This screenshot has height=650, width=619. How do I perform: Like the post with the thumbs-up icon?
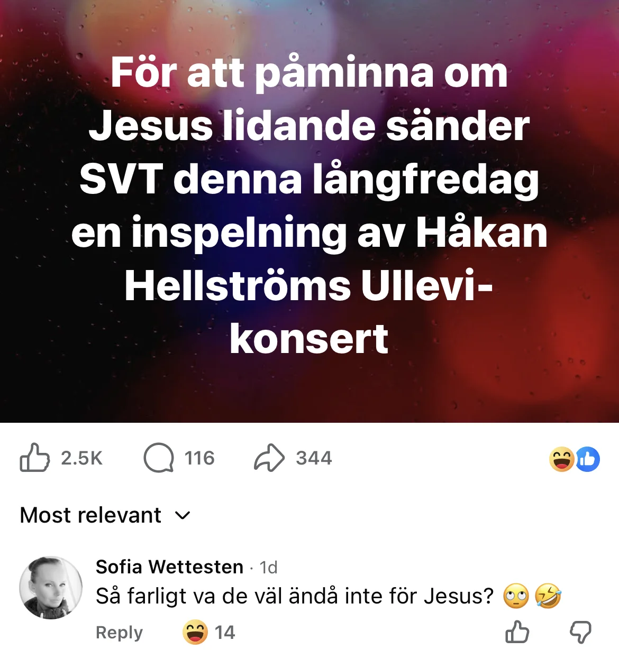(x=34, y=458)
